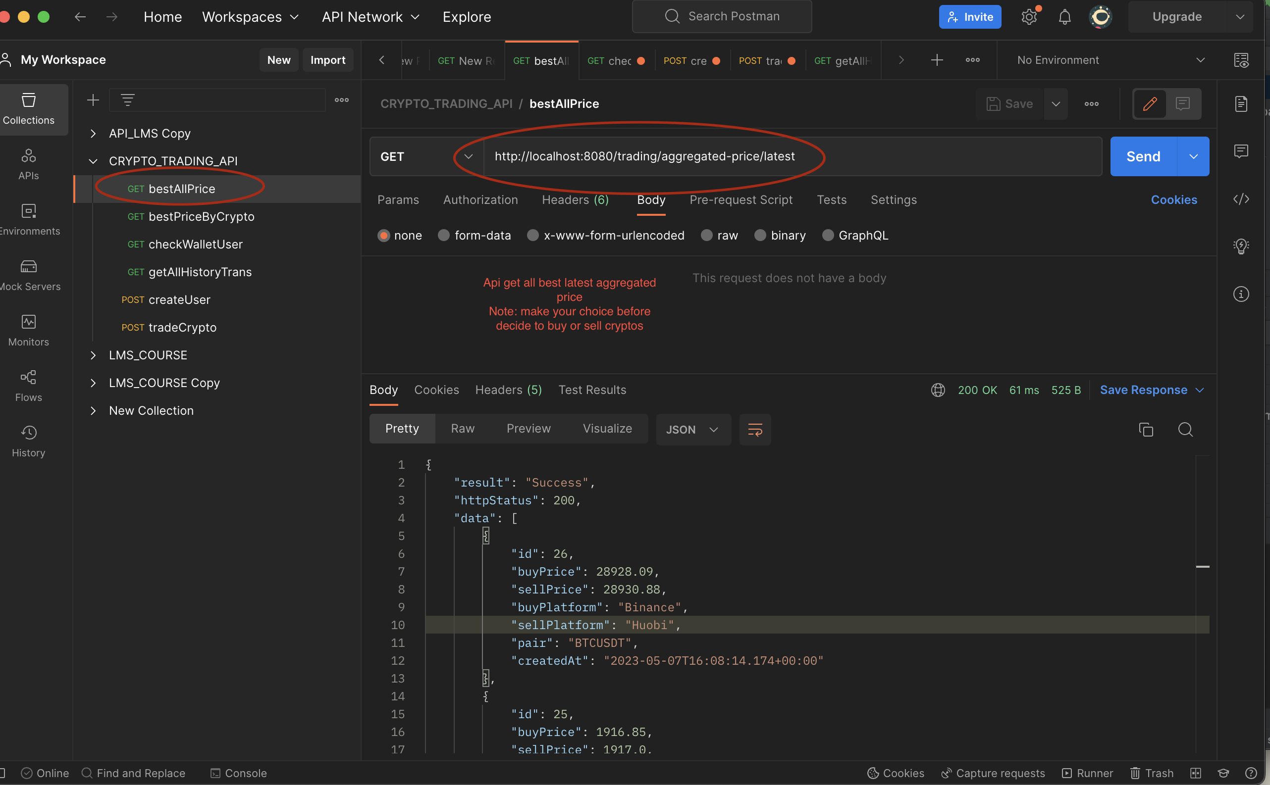Open a new request tab with plus

pyautogui.click(x=937, y=60)
